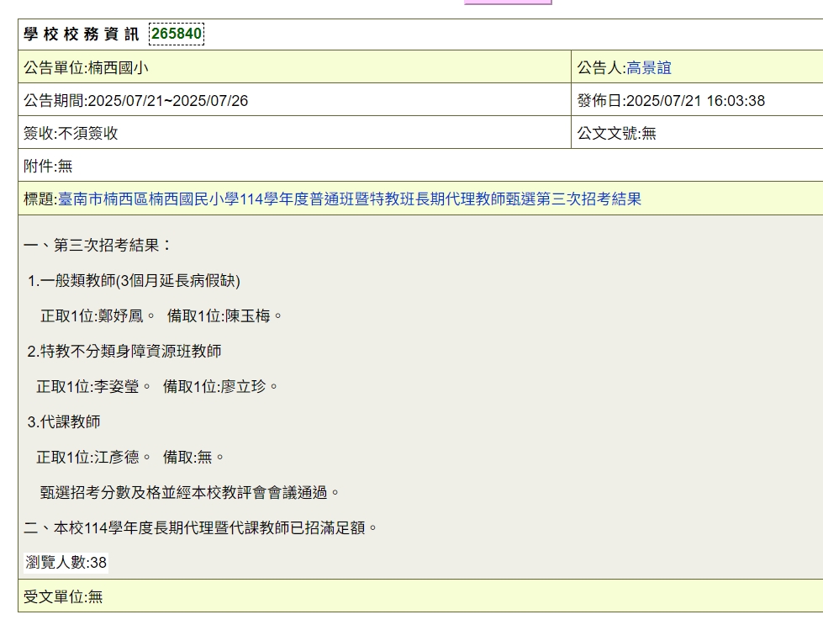This screenshot has width=823, height=625.
Task: Select the line 一、第三次招考結果:
Action: pos(98,246)
